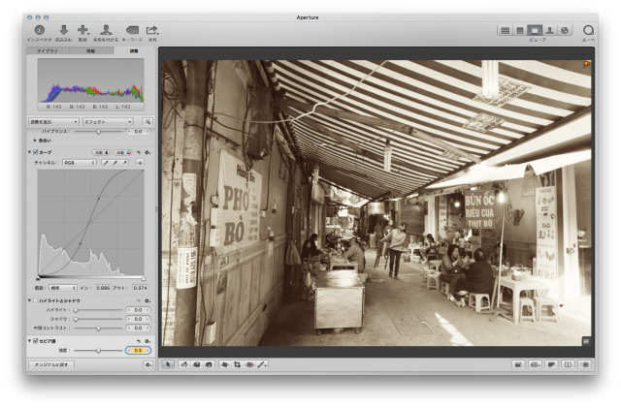The image size is (621, 408).
Task: Click the flag badge on photo corner
Action: coord(586,64)
